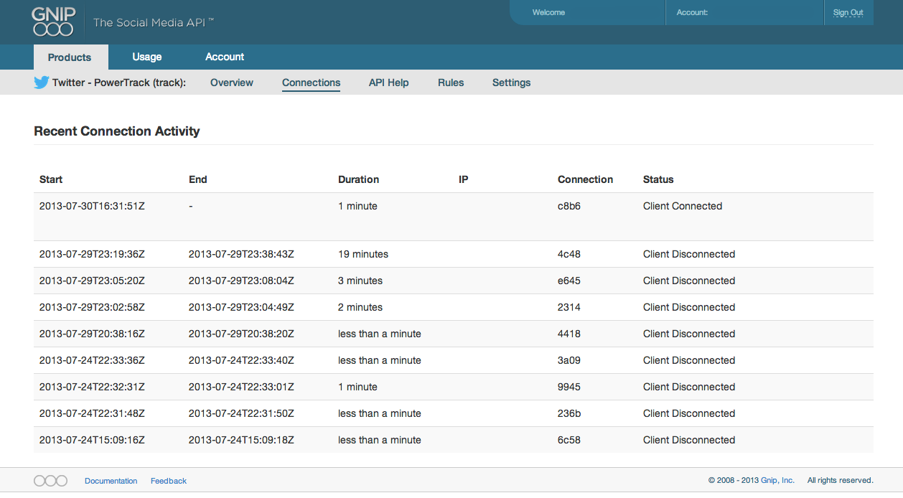Click the connection row with ID 4c48
Viewport: 903px width, 498px height.
click(454, 254)
